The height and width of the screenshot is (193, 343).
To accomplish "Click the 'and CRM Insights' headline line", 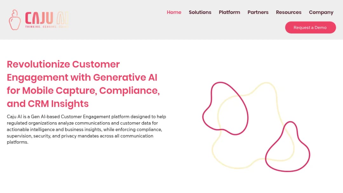I will click(x=48, y=104).
